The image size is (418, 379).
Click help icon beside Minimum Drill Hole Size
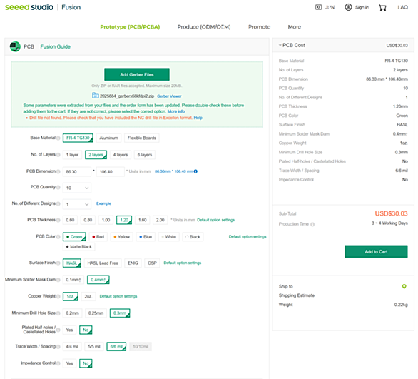click(58, 313)
